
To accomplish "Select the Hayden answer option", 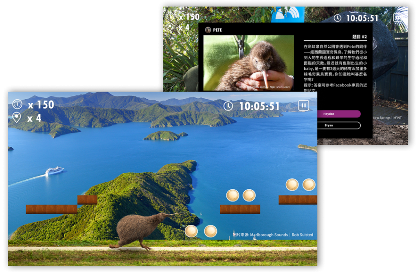I will pos(329,114).
